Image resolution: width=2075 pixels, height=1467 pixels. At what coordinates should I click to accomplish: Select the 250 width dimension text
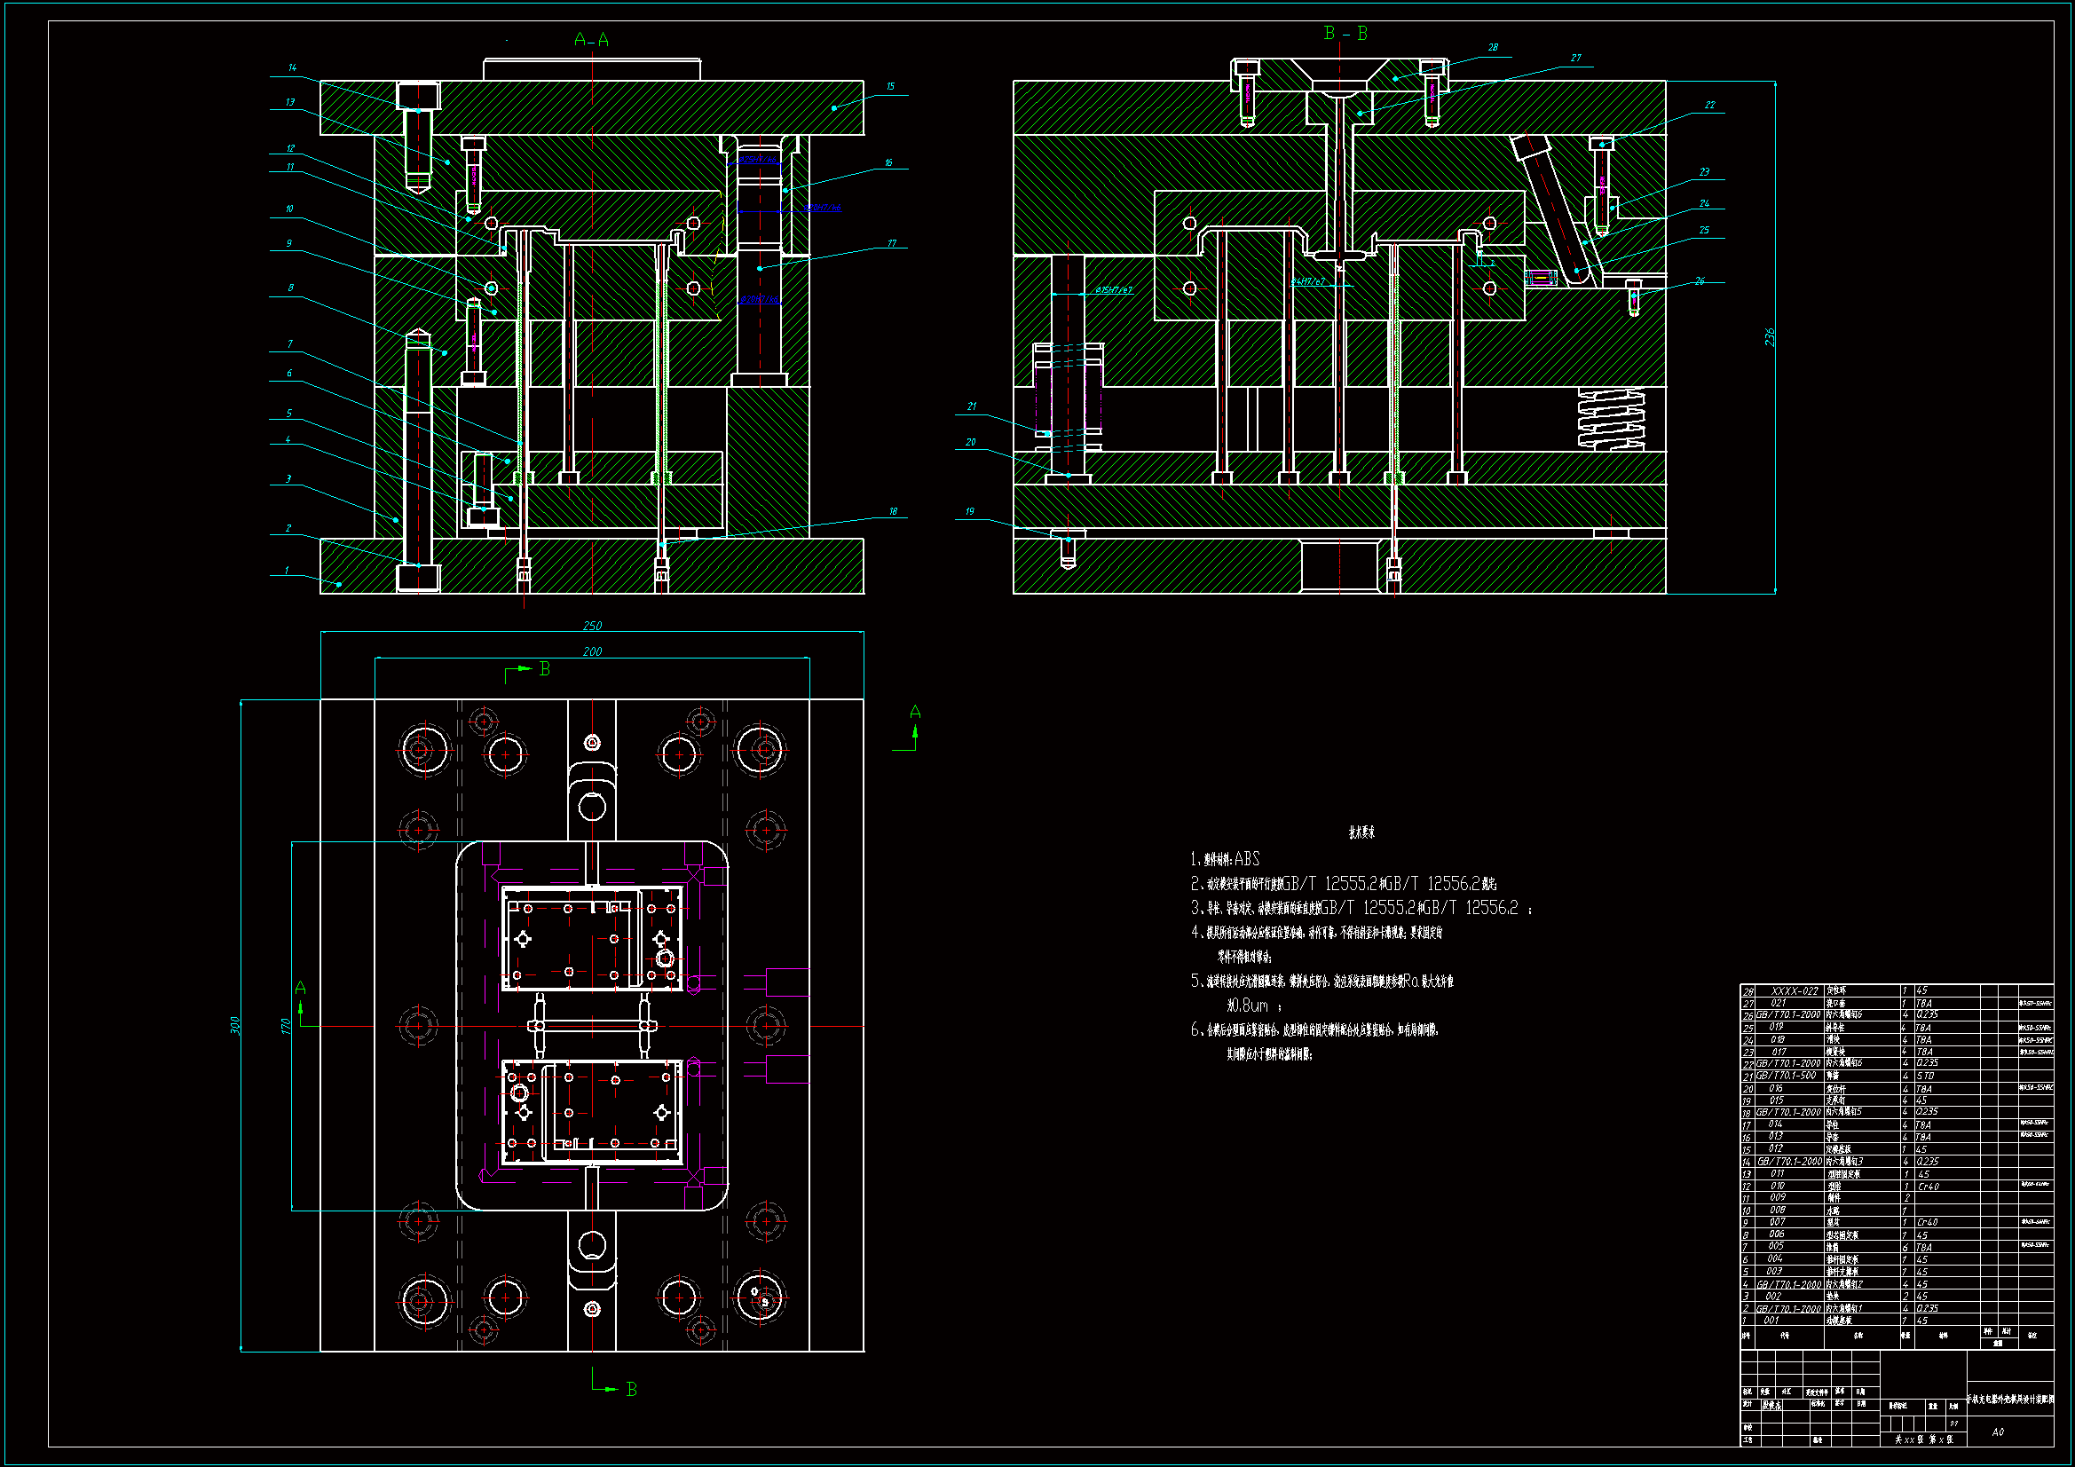tap(592, 626)
